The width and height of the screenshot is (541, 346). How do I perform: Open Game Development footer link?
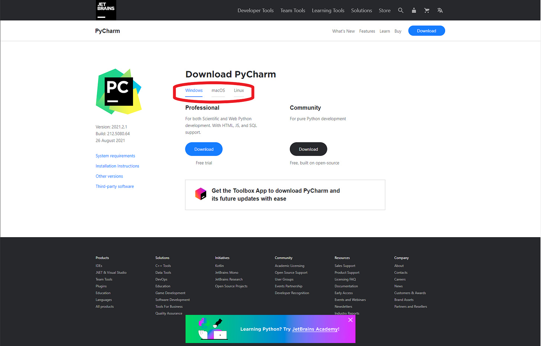pyautogui.click(x=170, y=293)
